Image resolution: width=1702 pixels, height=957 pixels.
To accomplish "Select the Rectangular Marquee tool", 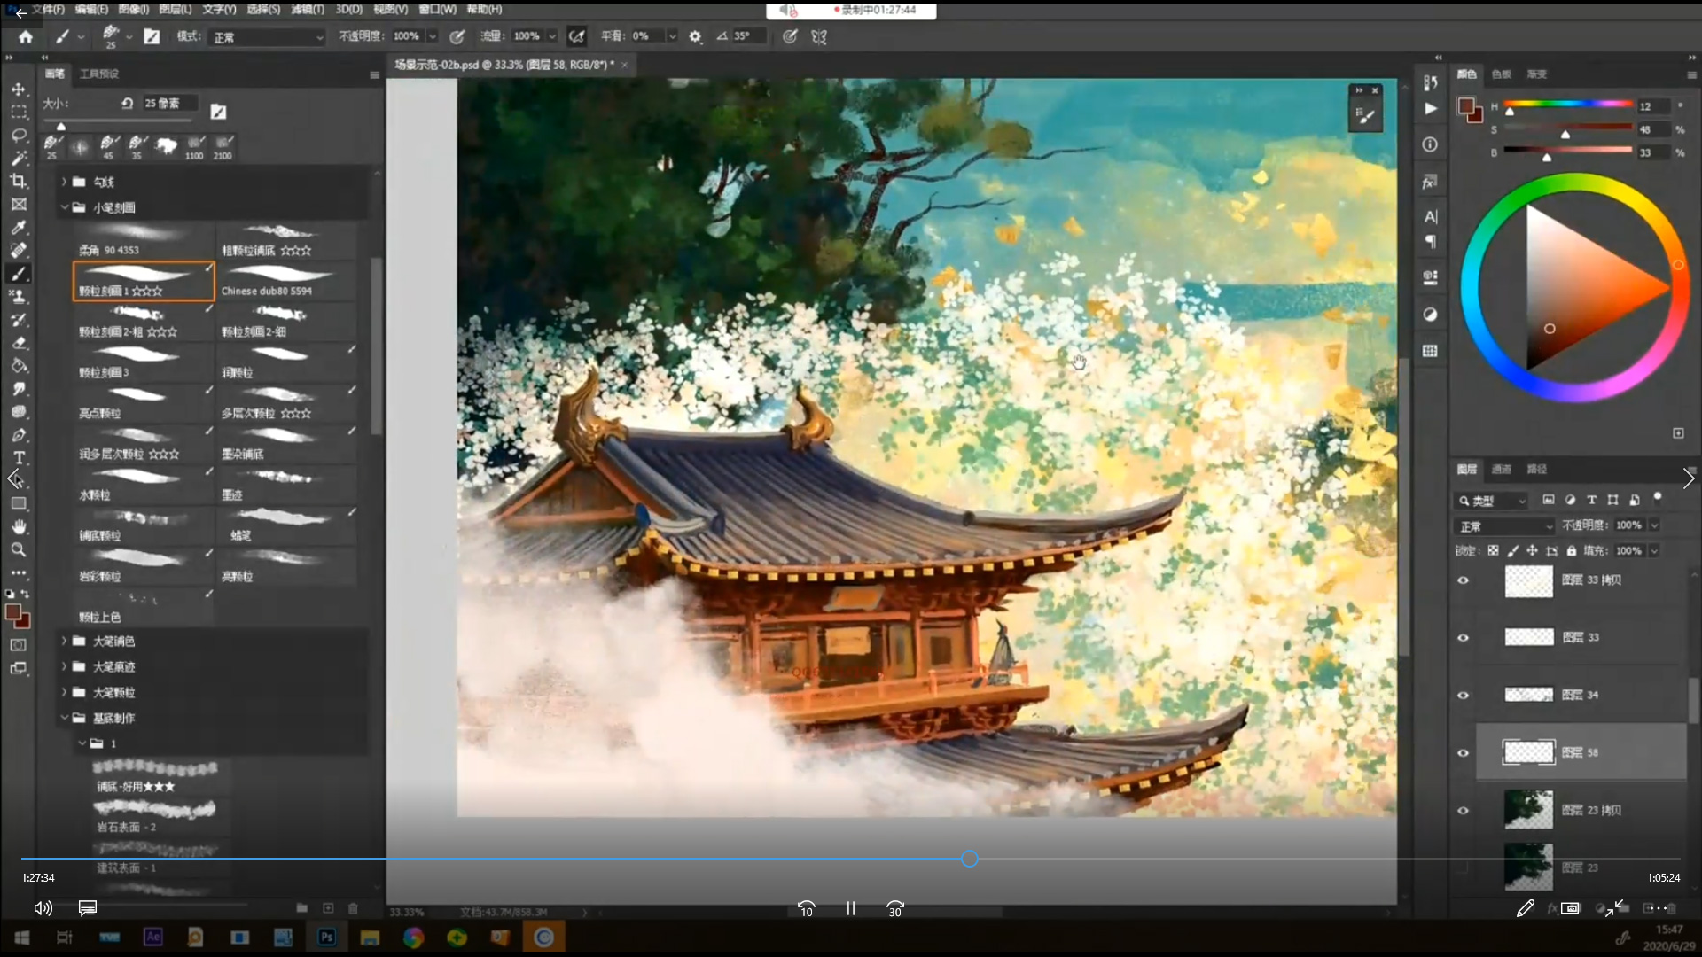I will (x=18, y=112).
